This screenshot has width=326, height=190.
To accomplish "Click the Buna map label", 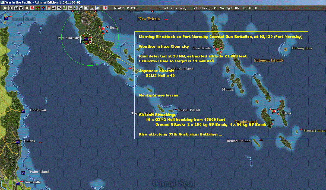I will coord(114,28).
